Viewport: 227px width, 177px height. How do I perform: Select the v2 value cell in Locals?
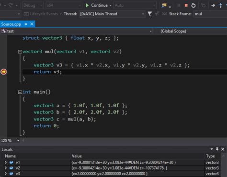(137, 168)
